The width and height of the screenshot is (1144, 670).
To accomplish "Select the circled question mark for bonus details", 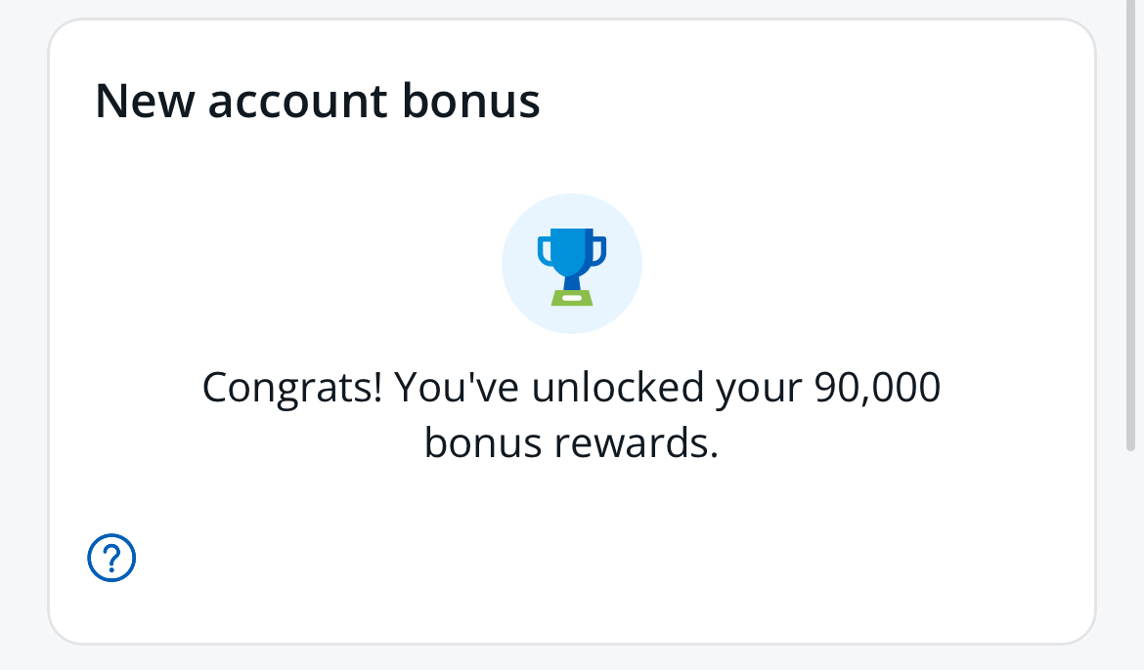I will (x=111, y=558).
